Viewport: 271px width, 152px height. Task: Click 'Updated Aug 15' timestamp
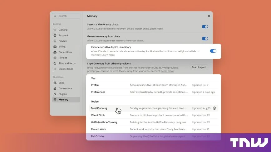pyautogui.click(x=201, y=108)
